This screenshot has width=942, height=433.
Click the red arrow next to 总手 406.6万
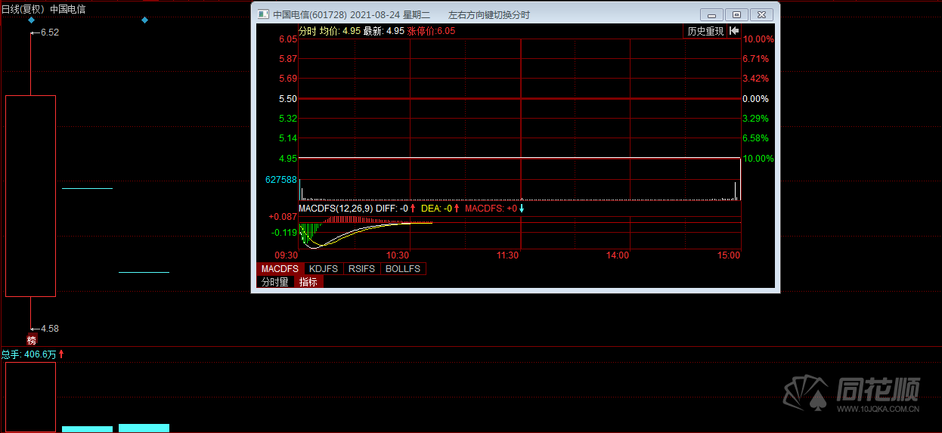[x=61, y=354]
